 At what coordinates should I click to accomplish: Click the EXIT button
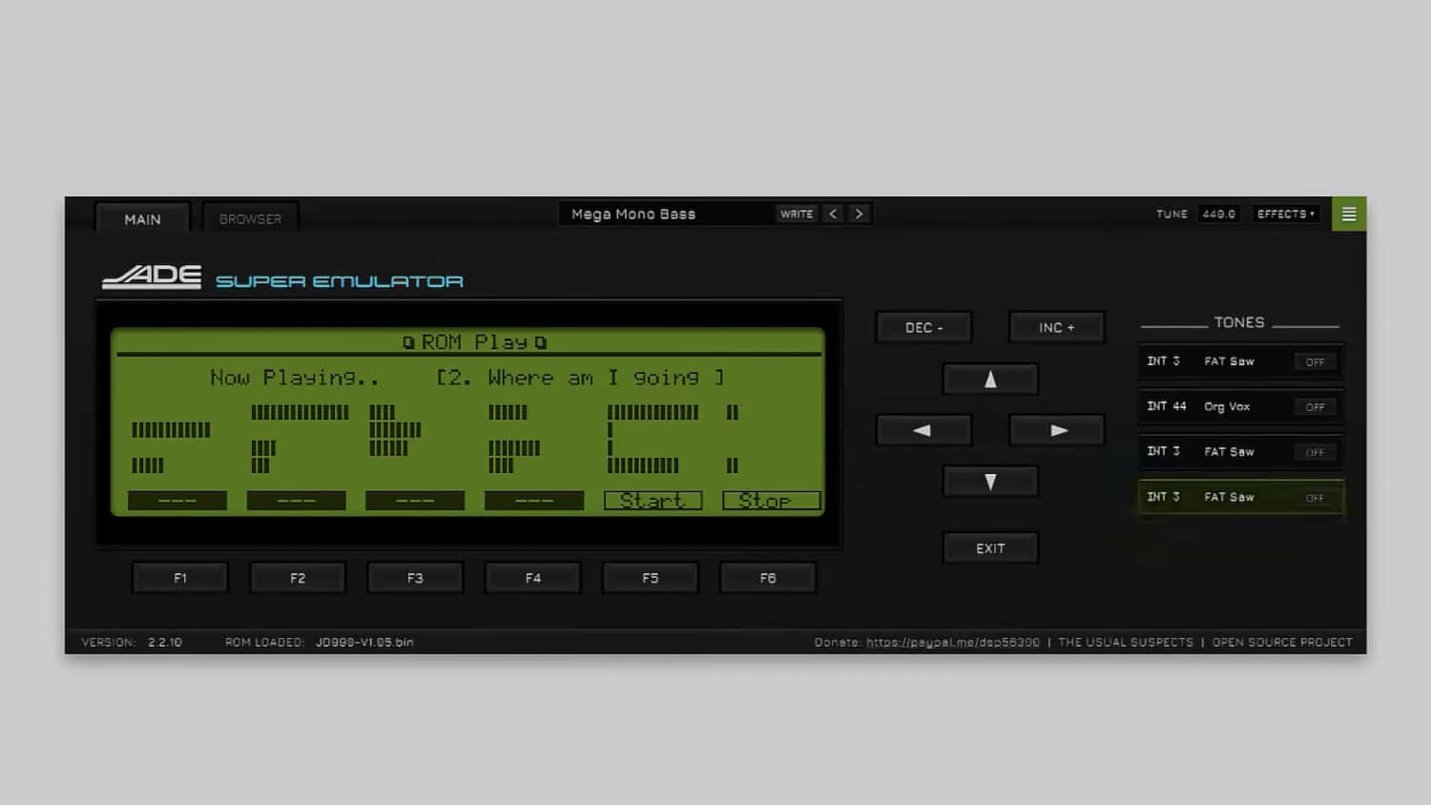pyautogui.click(x=990, y=548)
